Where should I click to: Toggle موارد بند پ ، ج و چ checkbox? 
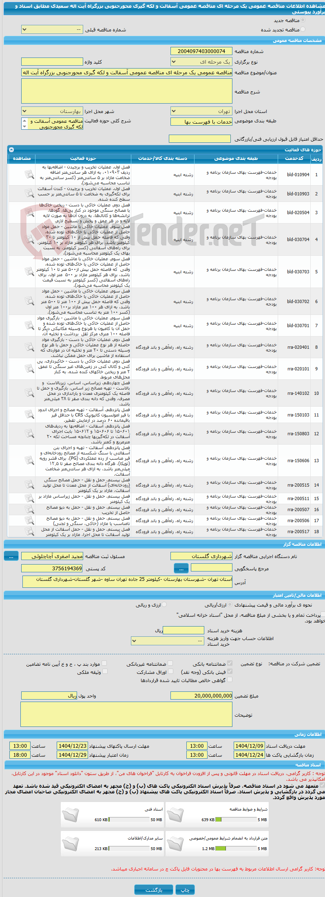point(105,663)
